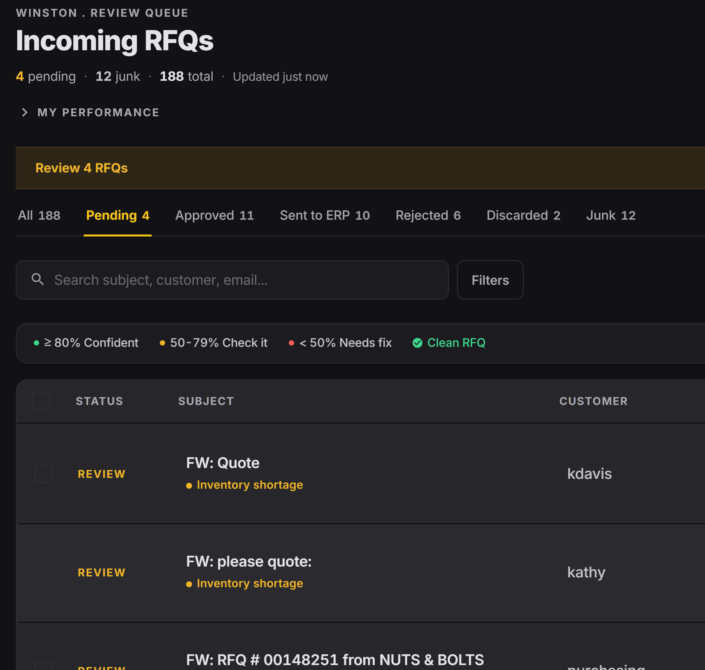The height and width of the screenshot is (670, 705).
Task: Open the Approved 11 tab
Action: (215, 215)
